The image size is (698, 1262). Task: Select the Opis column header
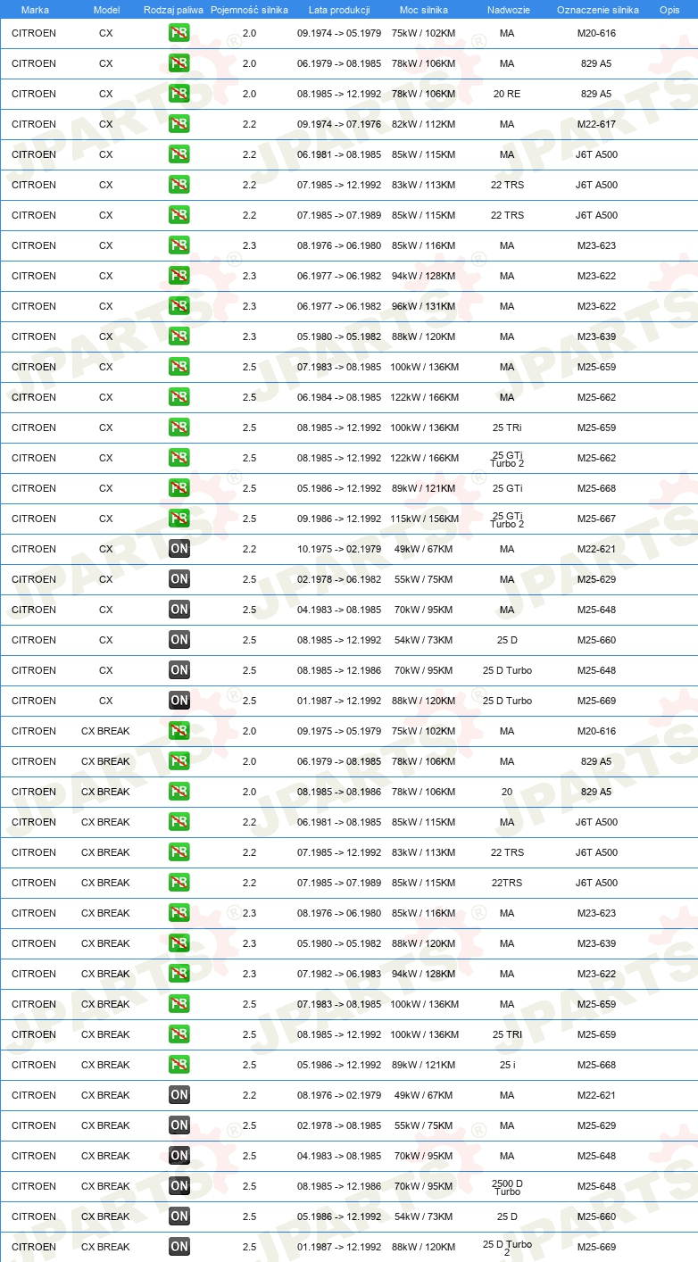tap(669, 10)
